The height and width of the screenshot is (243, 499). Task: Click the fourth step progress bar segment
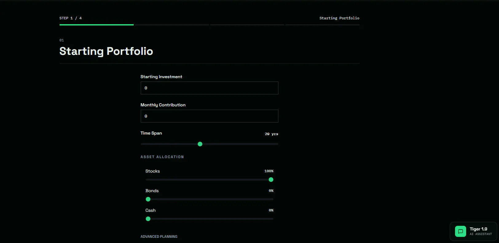(x=322, y=25)
